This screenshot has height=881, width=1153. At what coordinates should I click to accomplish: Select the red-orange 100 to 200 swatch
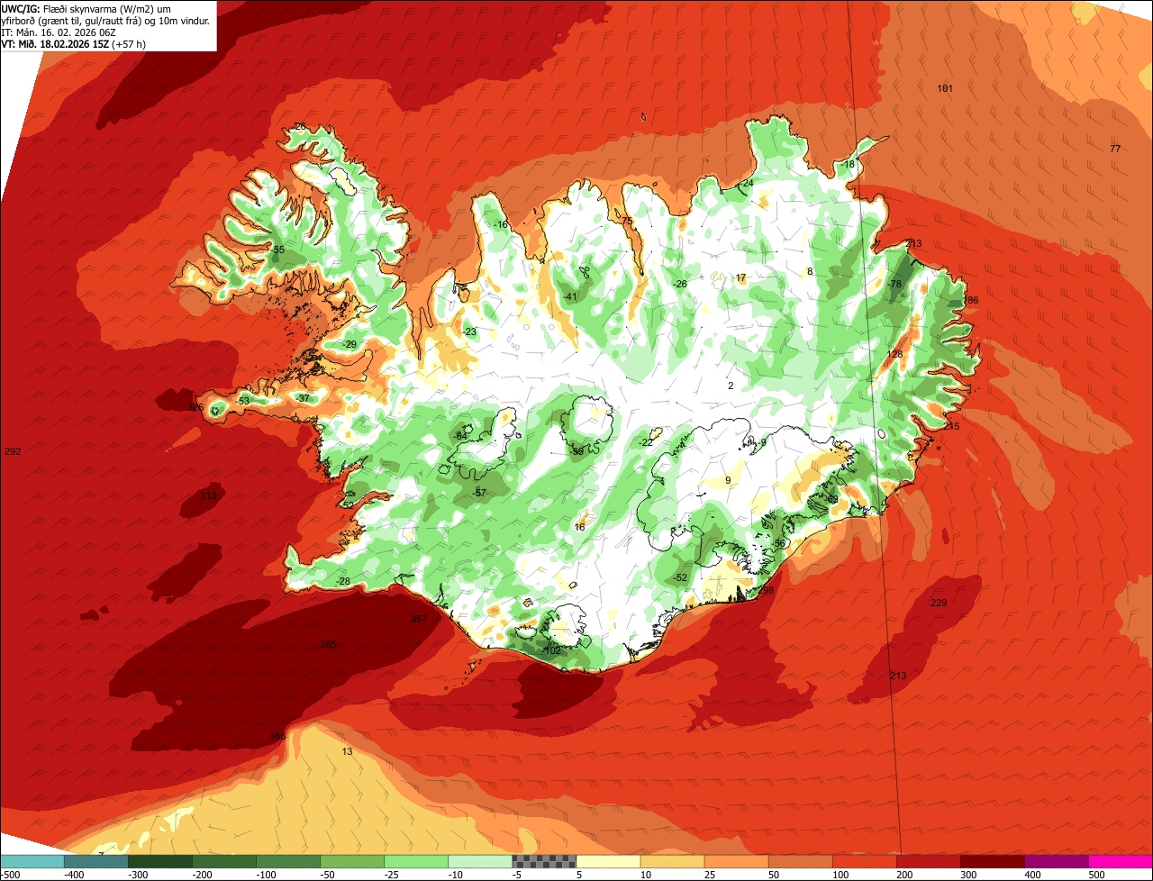[x=864, y=862]
